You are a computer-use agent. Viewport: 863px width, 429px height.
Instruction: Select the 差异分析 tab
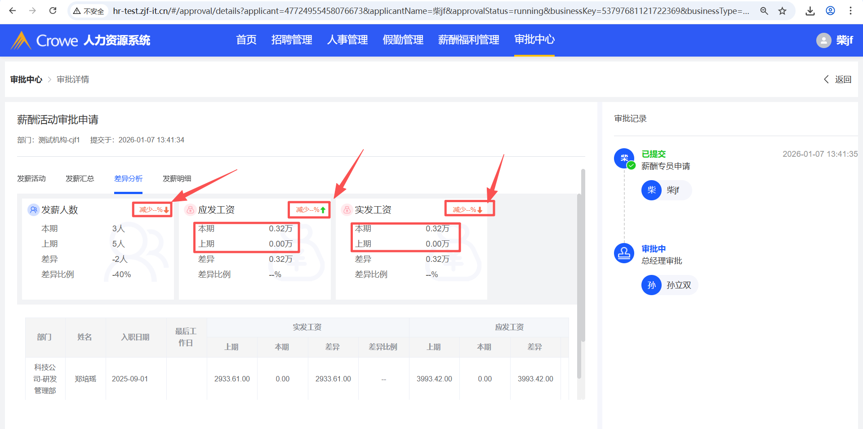click(x=129, y=179)
